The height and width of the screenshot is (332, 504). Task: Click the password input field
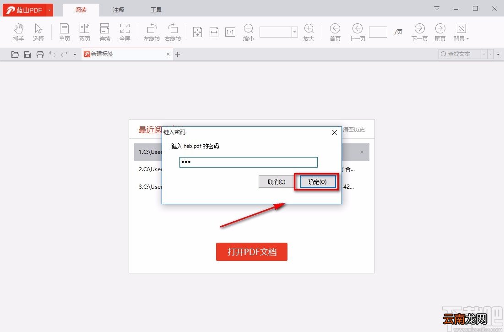tap(249, 162)
